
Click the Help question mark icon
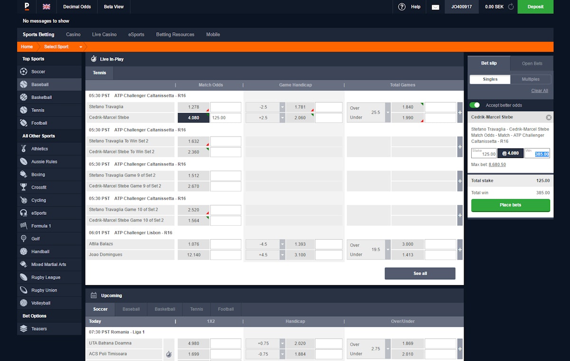[402, 7]
